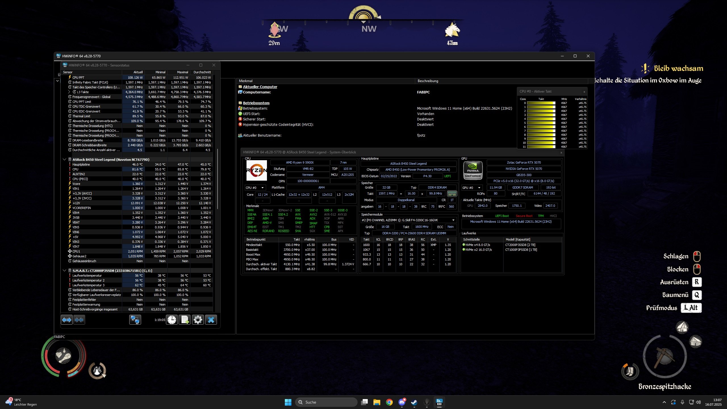Collapse the ASRock B450 Steel Legend sensor group
The image size is (727, 409).
(x=64, y=160)
